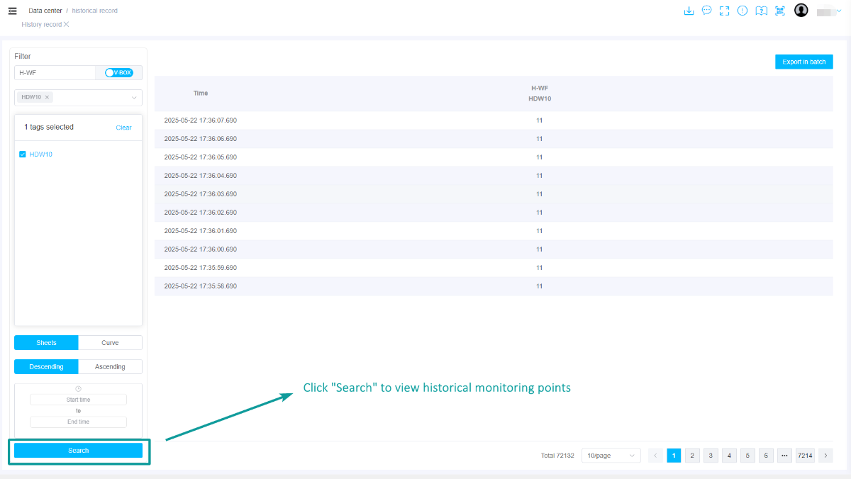
Task: Remove the HDW10 tag chip
Action: point(47,97)
